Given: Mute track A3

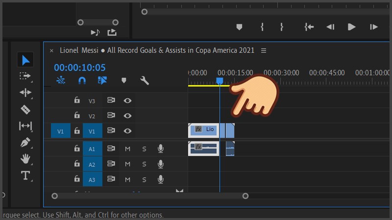Looking at the screenshot, I should 127,179.
